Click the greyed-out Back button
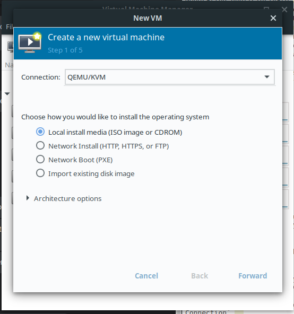This screenshot has height=314, width=294. coord(200,276)
